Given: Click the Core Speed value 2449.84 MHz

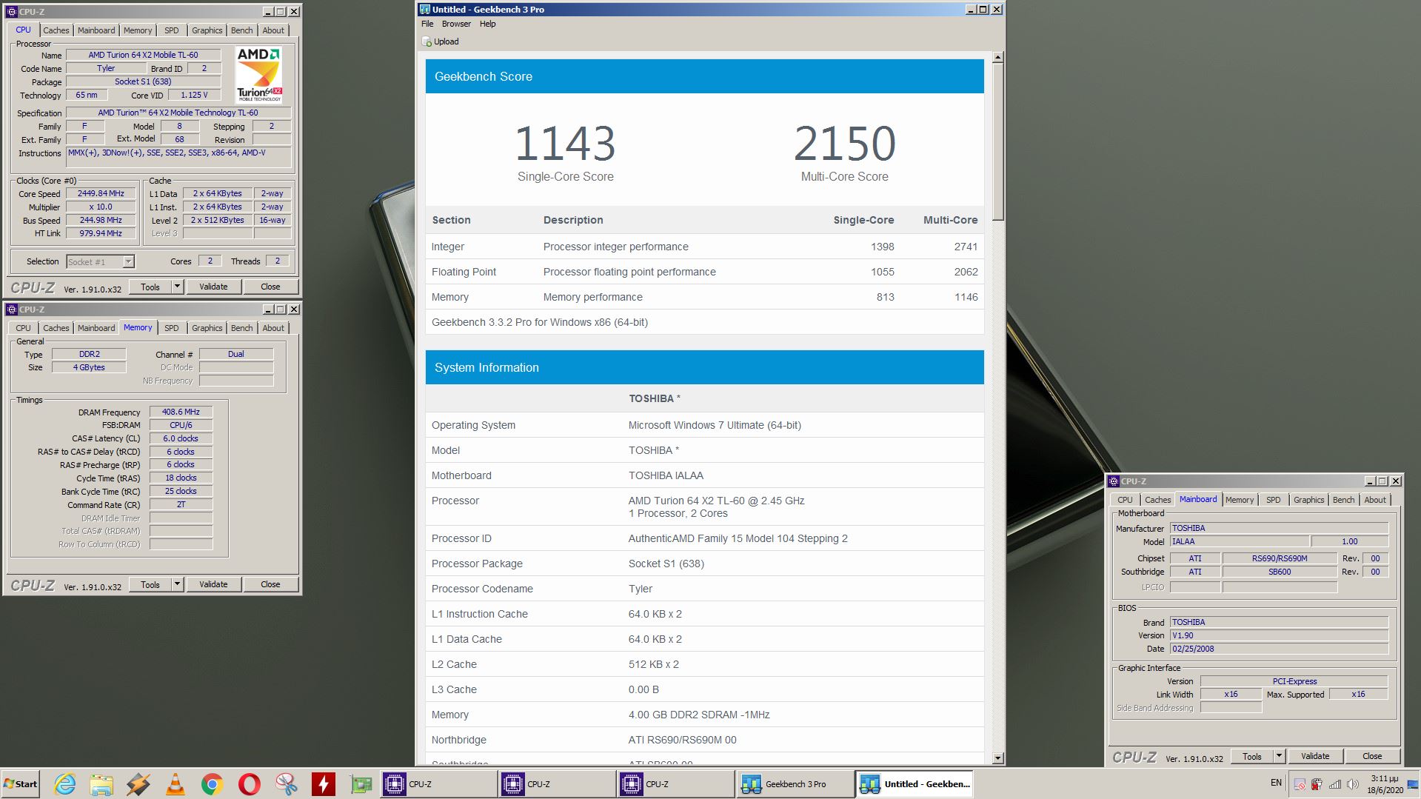Looking at the screenshot, I should (x=101, y=193).
